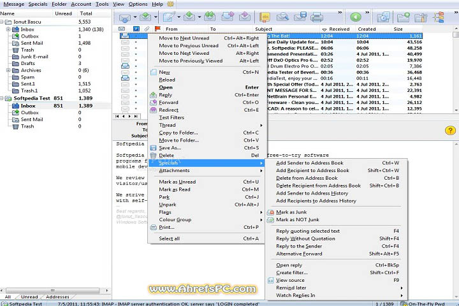Click the yellow question mark help icon
This screenshot has height=306, width=459.
point(450,130)
